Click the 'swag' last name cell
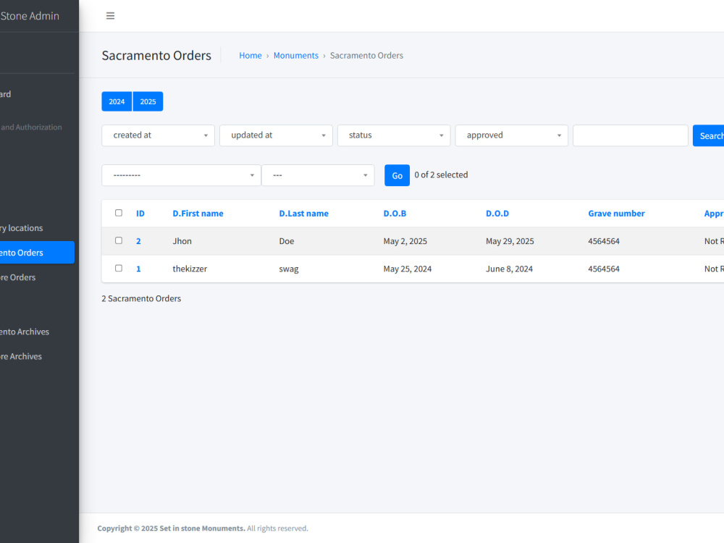Screen dimensions: 724x543 [289, 269]
